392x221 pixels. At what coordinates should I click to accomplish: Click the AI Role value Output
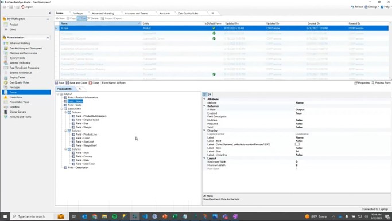[x=300, y=110]
